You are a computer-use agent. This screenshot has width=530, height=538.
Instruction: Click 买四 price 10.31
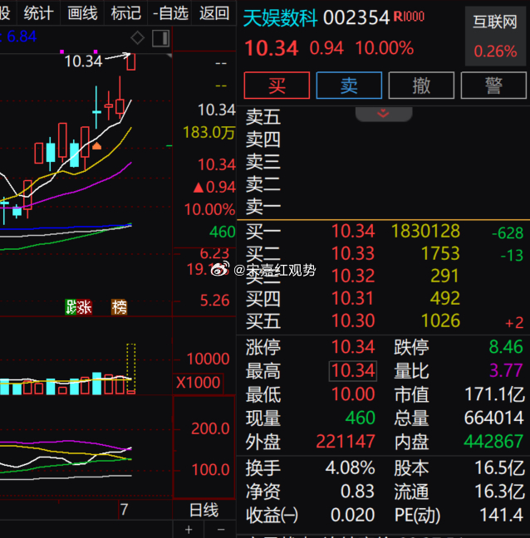[353, 298]
